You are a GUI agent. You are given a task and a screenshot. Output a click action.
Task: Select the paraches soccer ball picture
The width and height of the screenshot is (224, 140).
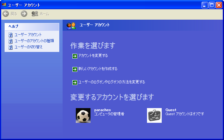coord(83,115)
